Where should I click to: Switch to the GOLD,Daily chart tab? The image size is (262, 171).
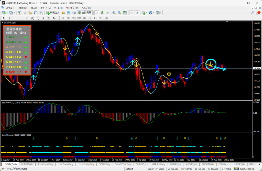coord(105,164)
